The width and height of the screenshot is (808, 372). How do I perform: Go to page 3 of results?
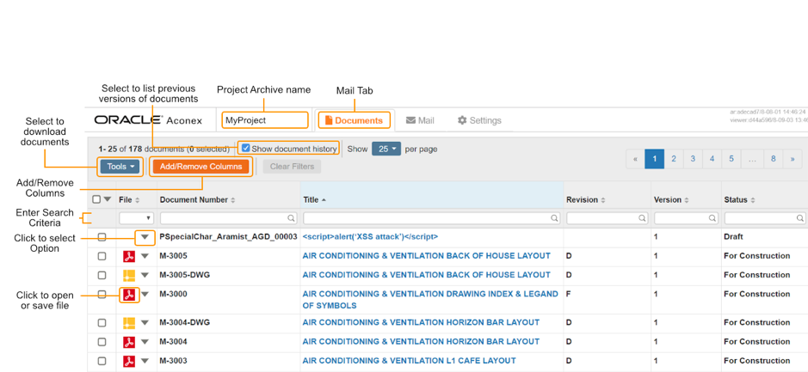[693, 159]
